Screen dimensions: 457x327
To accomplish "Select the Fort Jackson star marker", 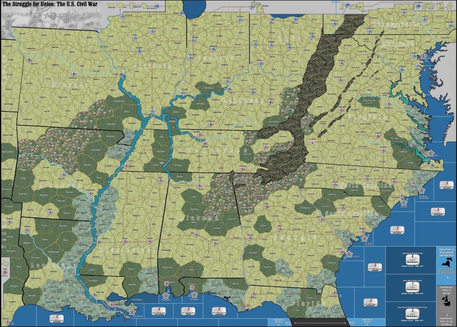I will pos(133,311).
